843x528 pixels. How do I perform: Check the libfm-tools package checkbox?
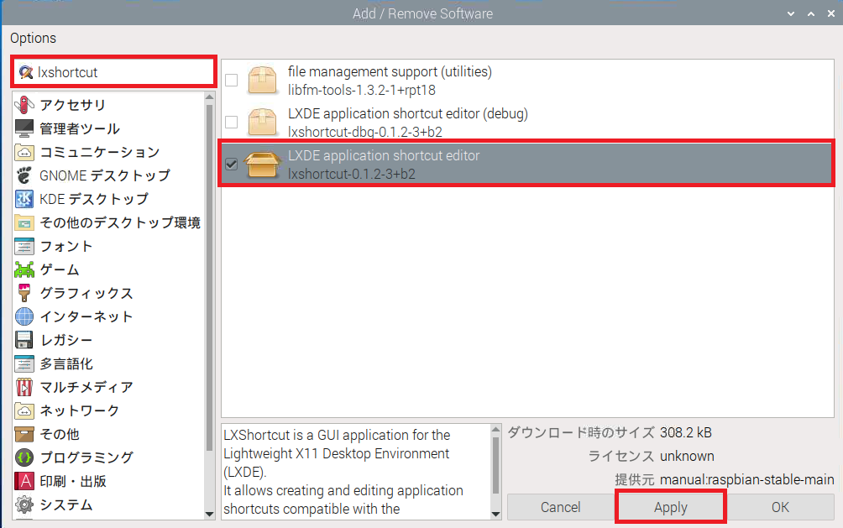coord(231,80)
